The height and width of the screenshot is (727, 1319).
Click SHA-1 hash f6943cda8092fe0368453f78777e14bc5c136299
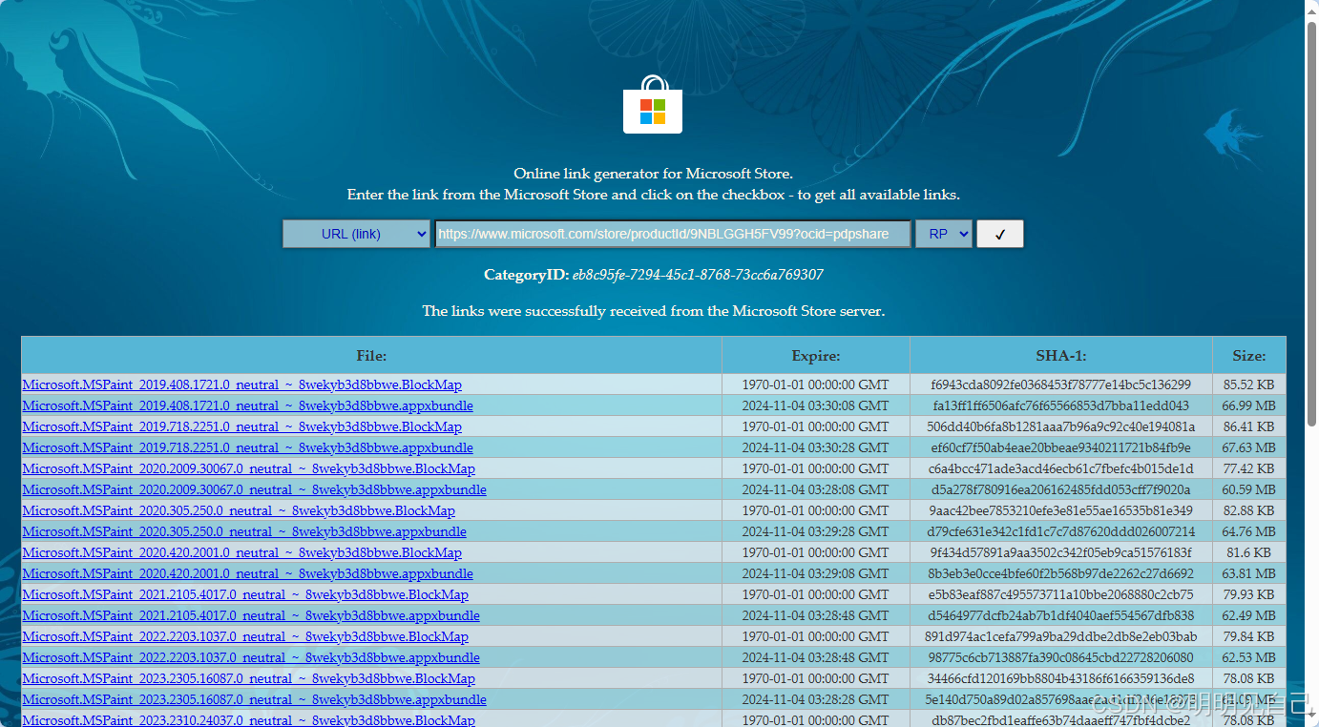click(1061, 384)
